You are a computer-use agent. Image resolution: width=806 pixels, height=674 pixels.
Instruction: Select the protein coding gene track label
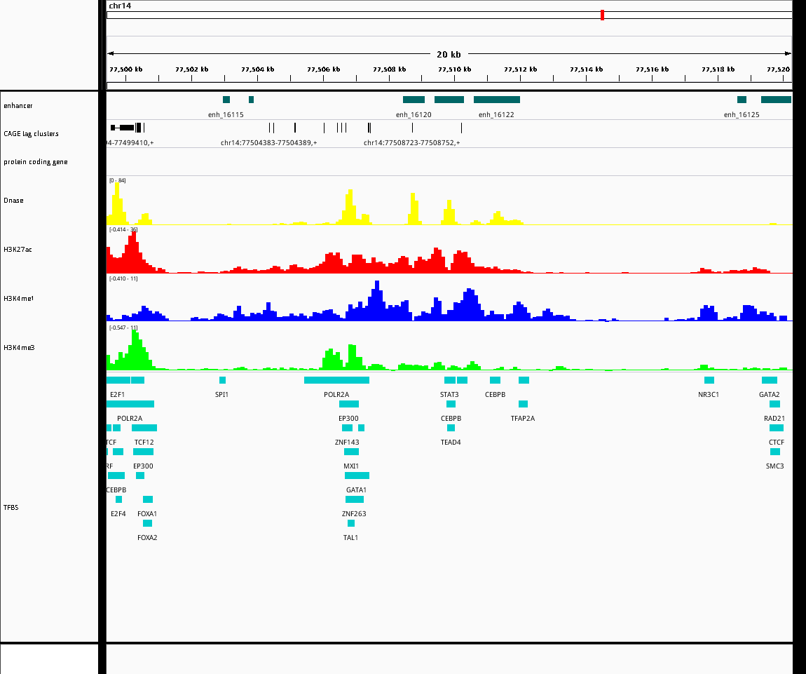point(35,162)
